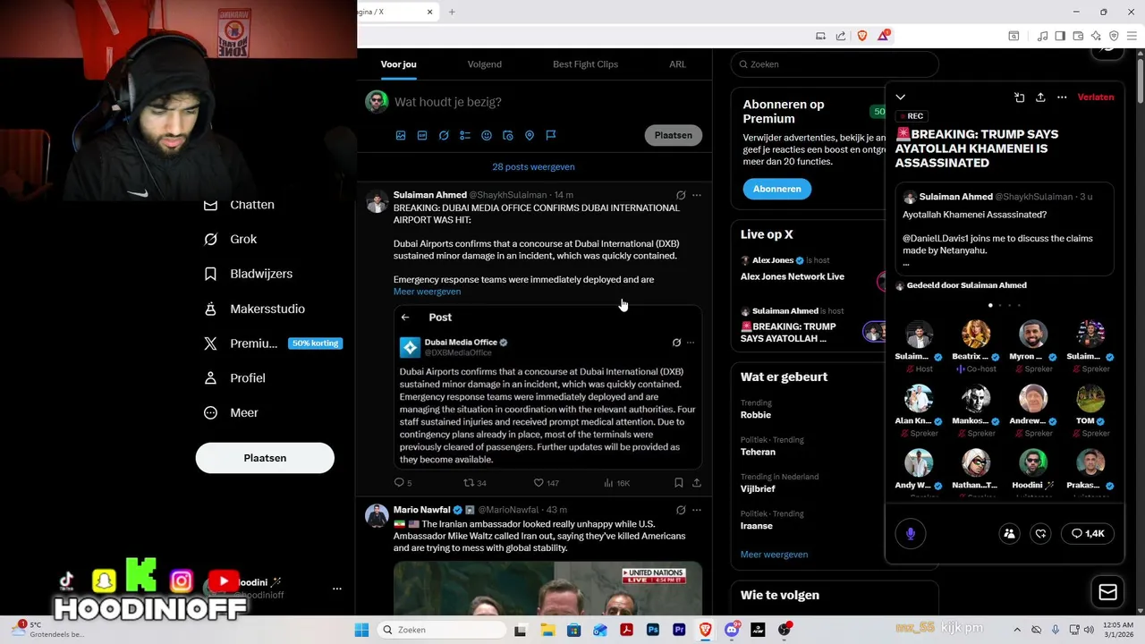Click the white Plaatsen sidebar button
This screenshot has height=644, width=1145.
click(265, 458)
